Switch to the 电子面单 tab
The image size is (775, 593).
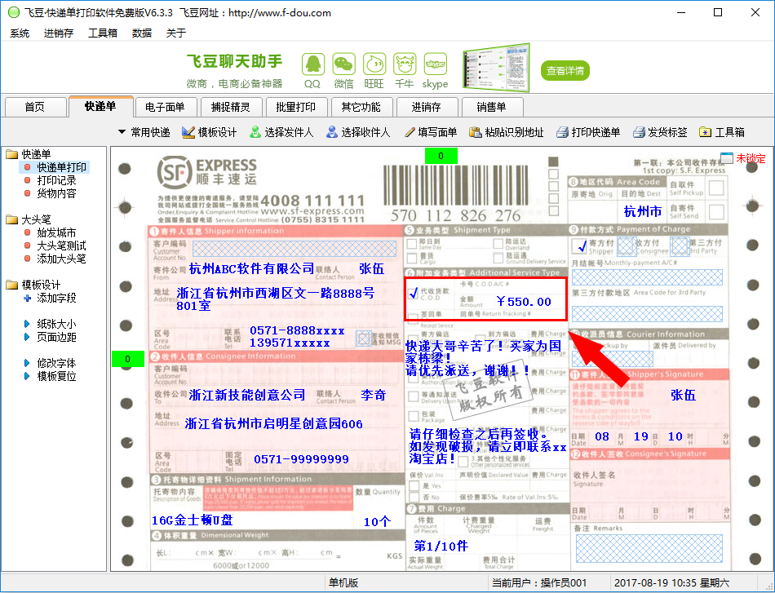pos(165,107)
